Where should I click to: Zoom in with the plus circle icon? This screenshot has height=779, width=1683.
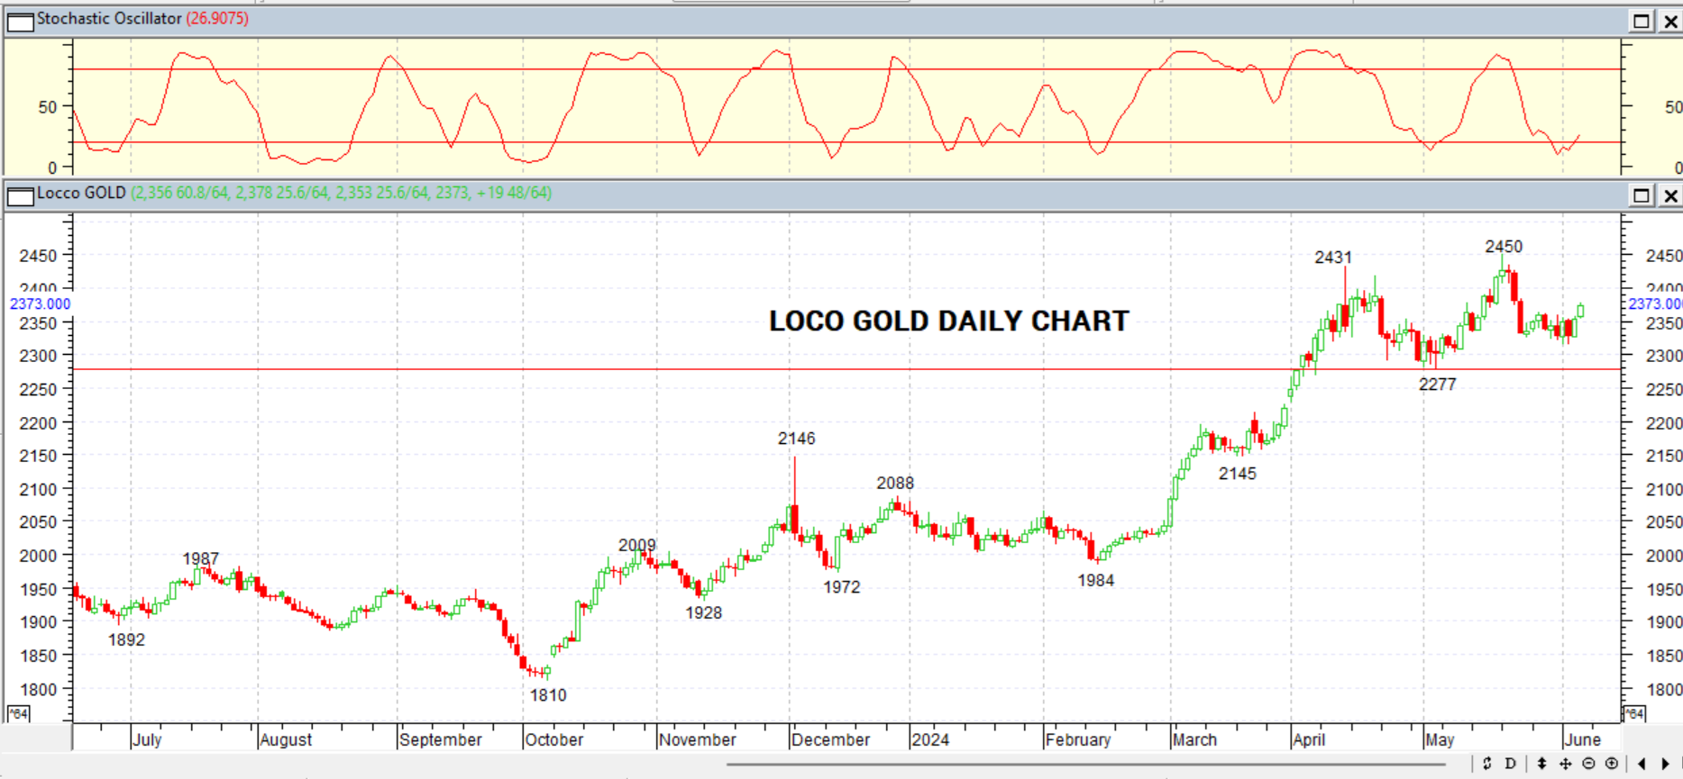click(1612, 764)
